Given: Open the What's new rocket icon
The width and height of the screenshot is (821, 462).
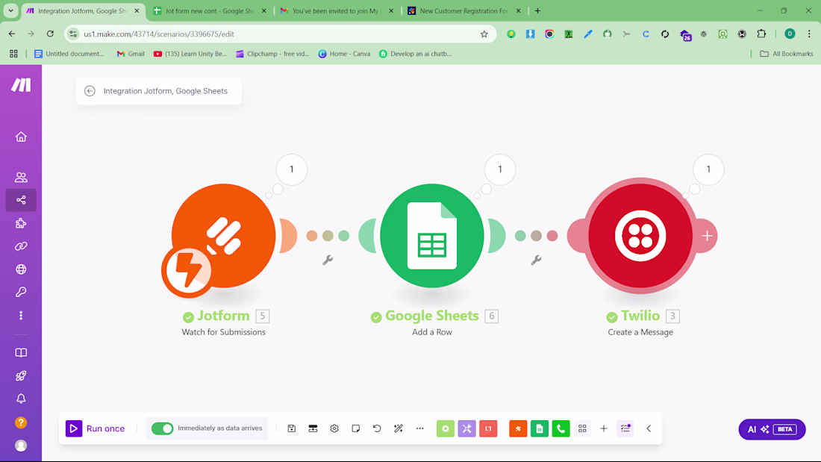Looking at the screenshot, I should (21, 375).
